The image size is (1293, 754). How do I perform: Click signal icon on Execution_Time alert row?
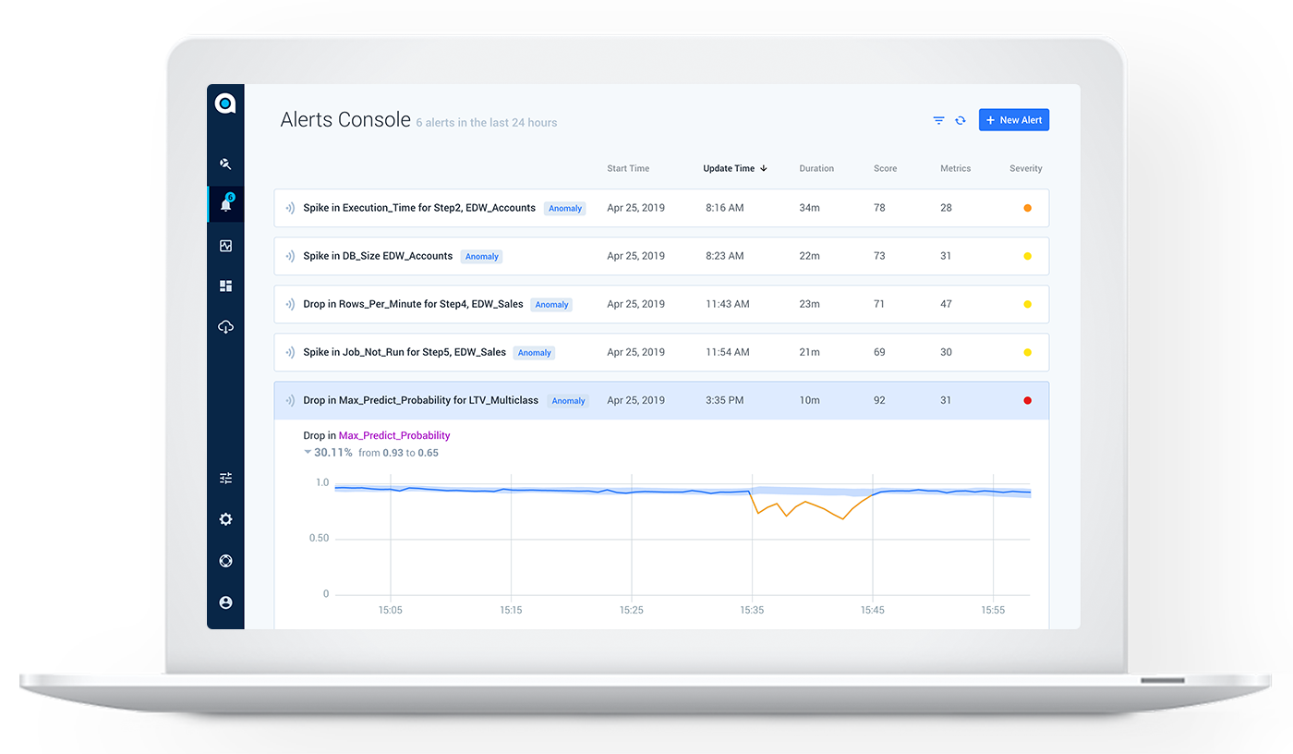[290, 209]
